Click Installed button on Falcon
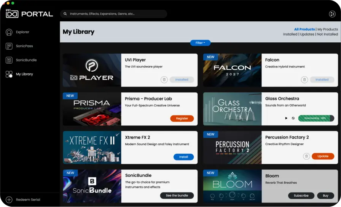Image resolution: width=341 pixels, height=207 pixels. [322, 80]
